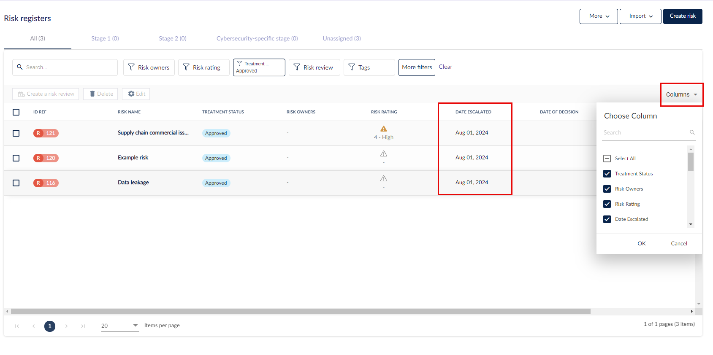The height and width of the screenshot is (355, 713).
Task: Click the Edit toolbar button
Action: point(136,94)
